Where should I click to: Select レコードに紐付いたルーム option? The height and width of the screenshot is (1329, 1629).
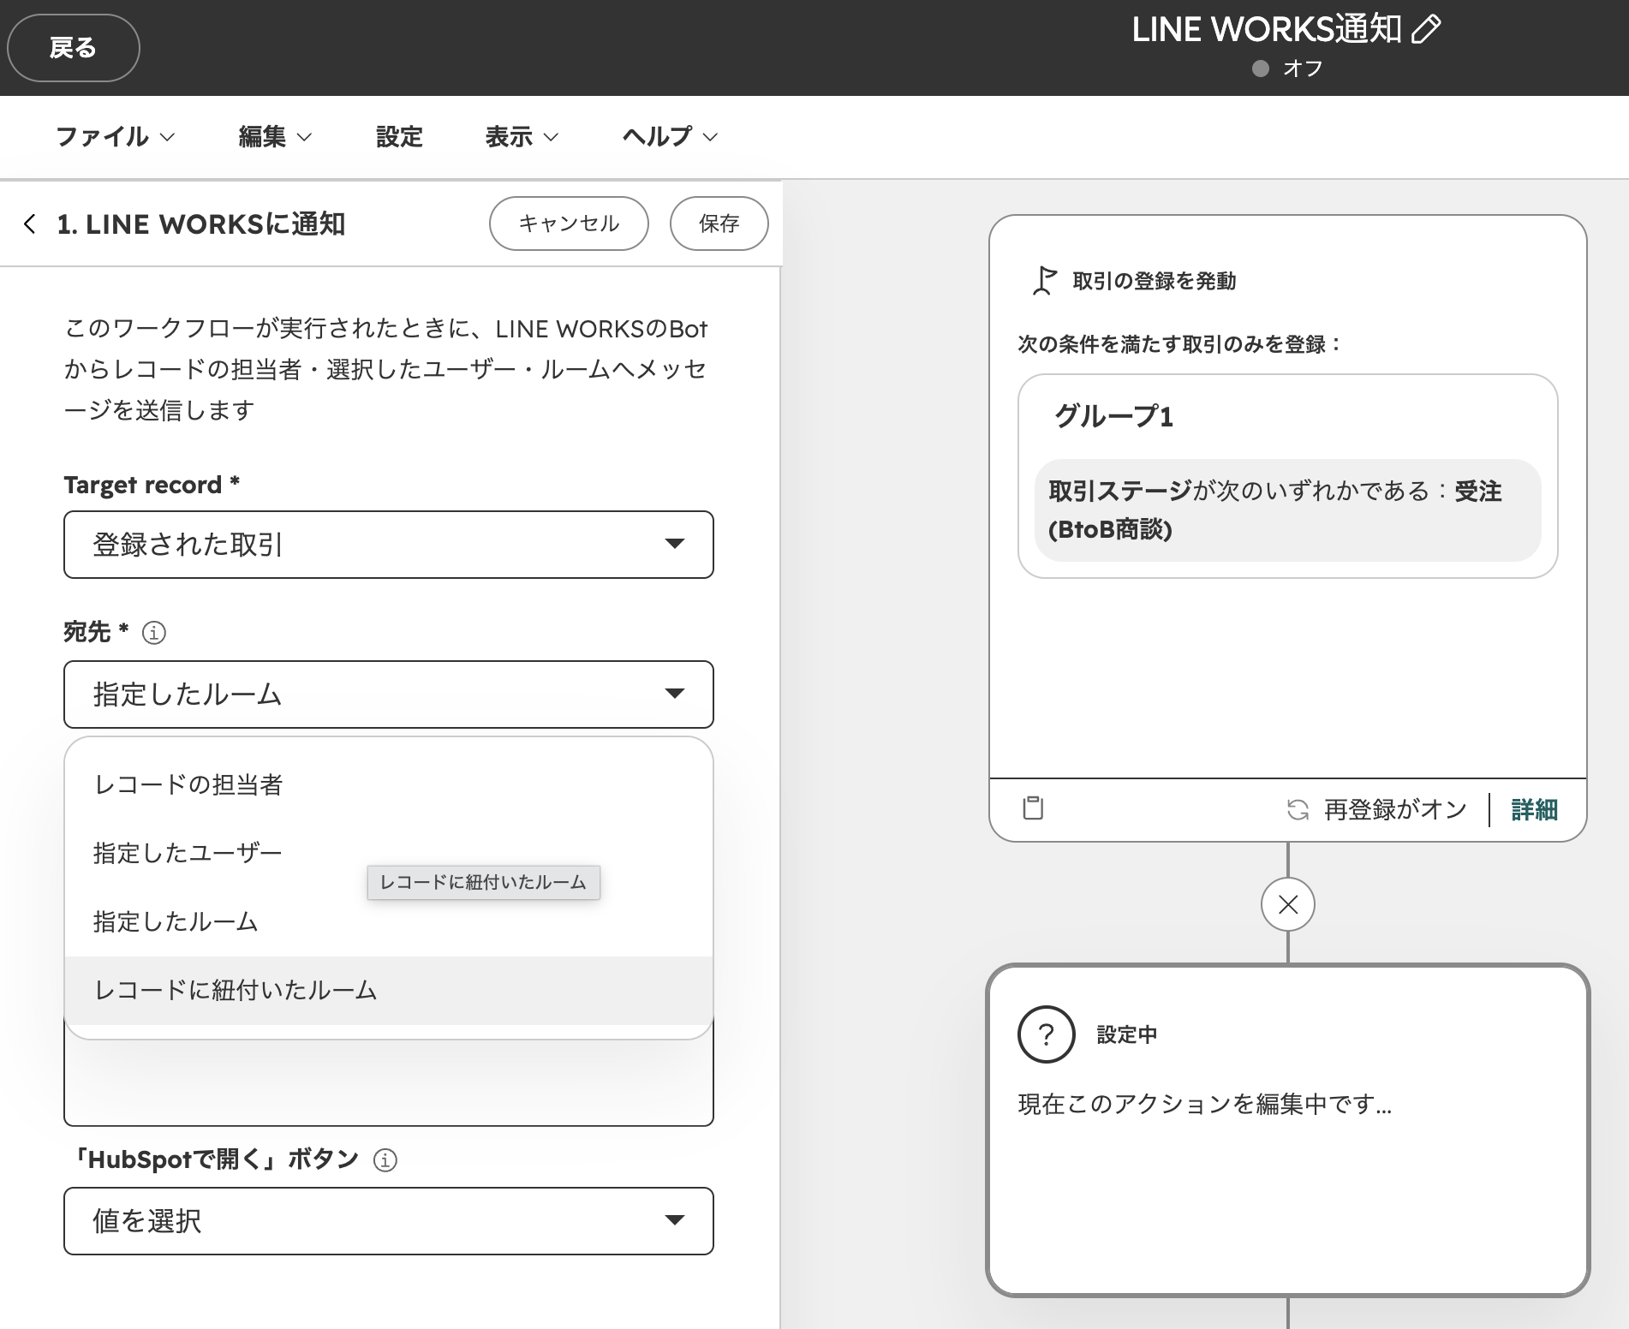point(389,991)
